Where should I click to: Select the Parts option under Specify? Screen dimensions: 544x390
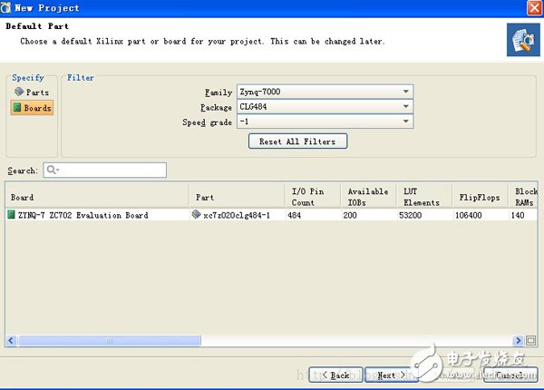coord(32,93)
